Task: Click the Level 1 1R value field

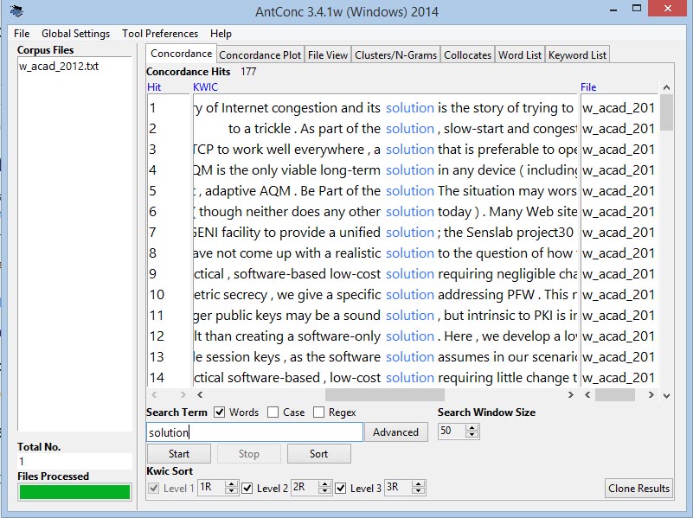Action: point(212,487)
